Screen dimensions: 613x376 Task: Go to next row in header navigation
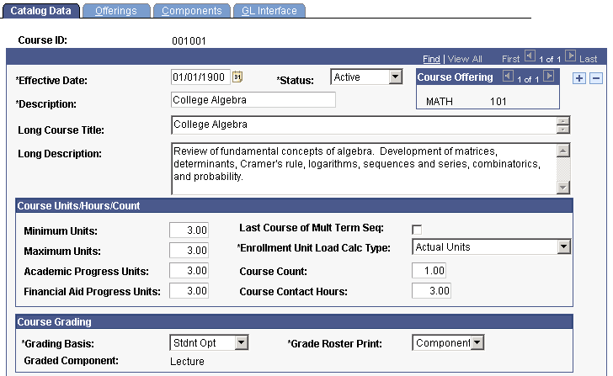(570, 56)
